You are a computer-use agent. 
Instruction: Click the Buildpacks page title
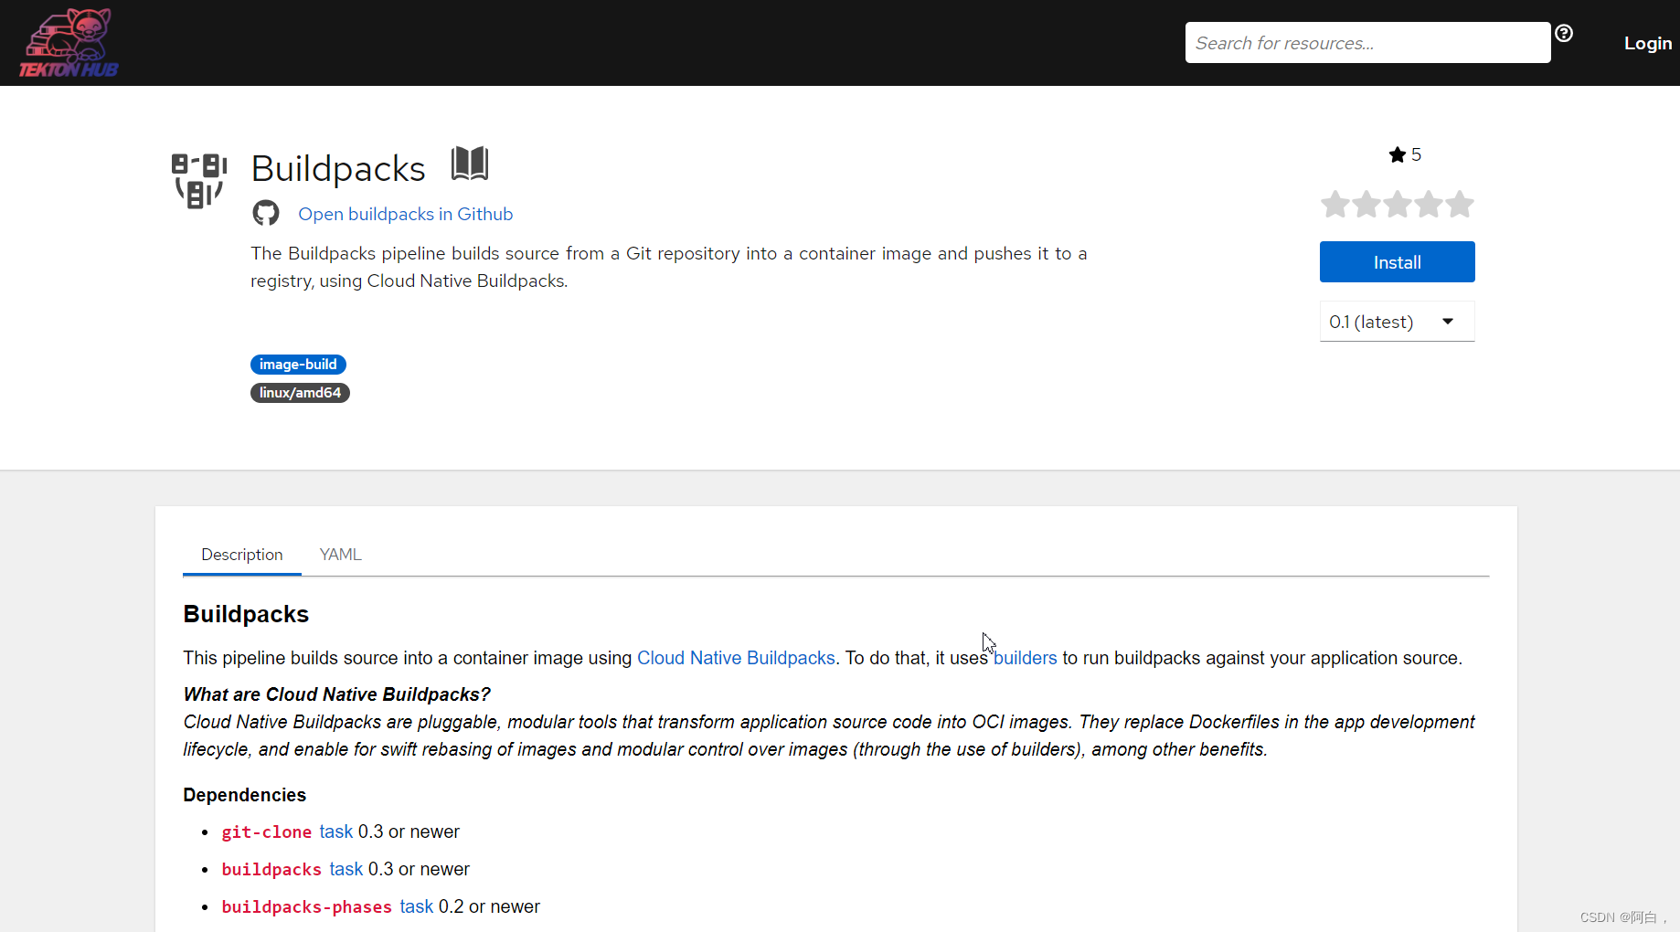338,168
